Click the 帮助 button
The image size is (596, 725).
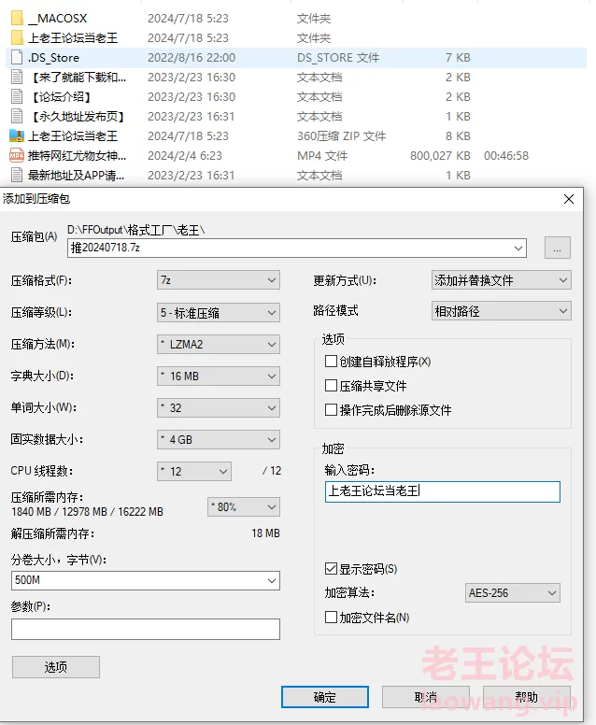pos(527,697)
